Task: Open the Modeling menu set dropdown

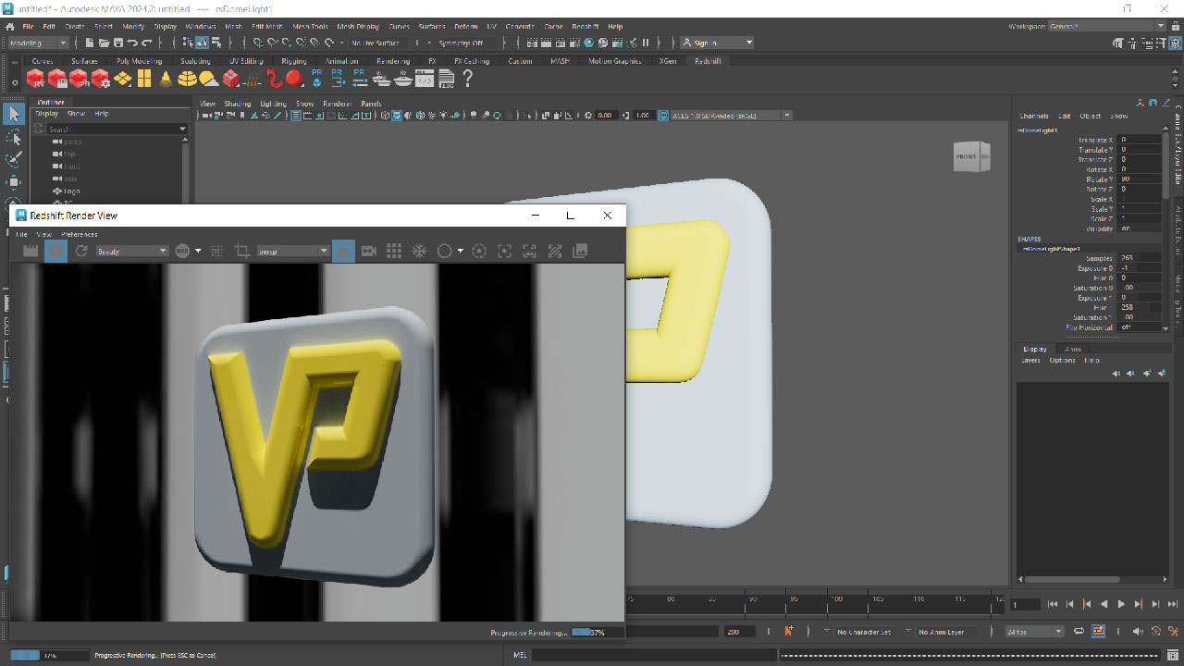Action: click(x=37, y=43)
